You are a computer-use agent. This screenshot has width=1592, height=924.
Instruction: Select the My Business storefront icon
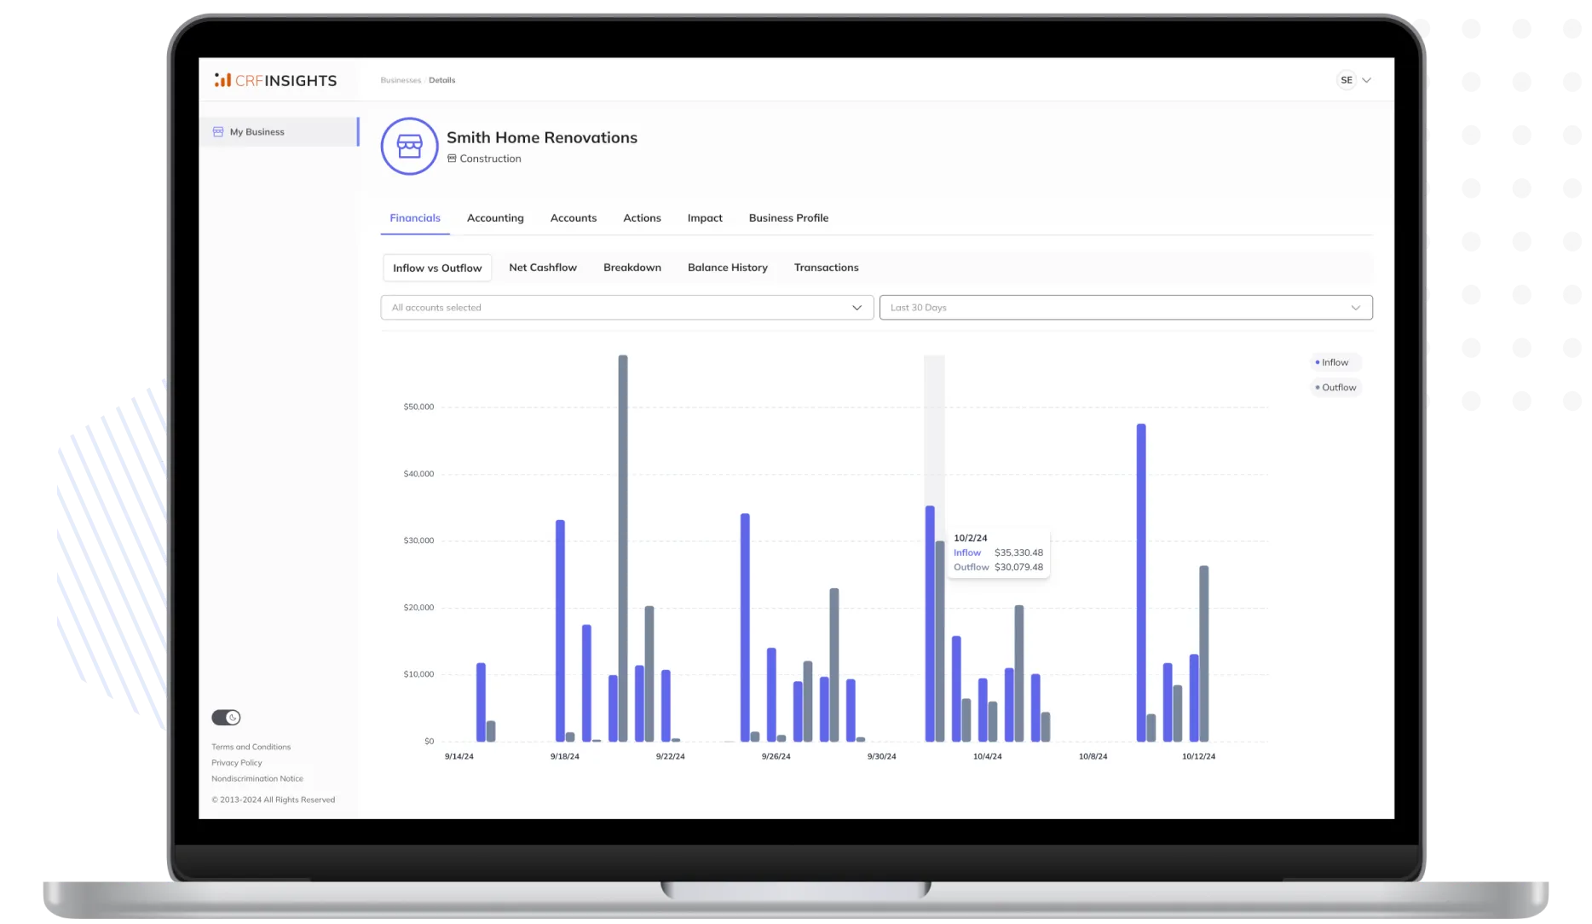[x=217, y=131]
